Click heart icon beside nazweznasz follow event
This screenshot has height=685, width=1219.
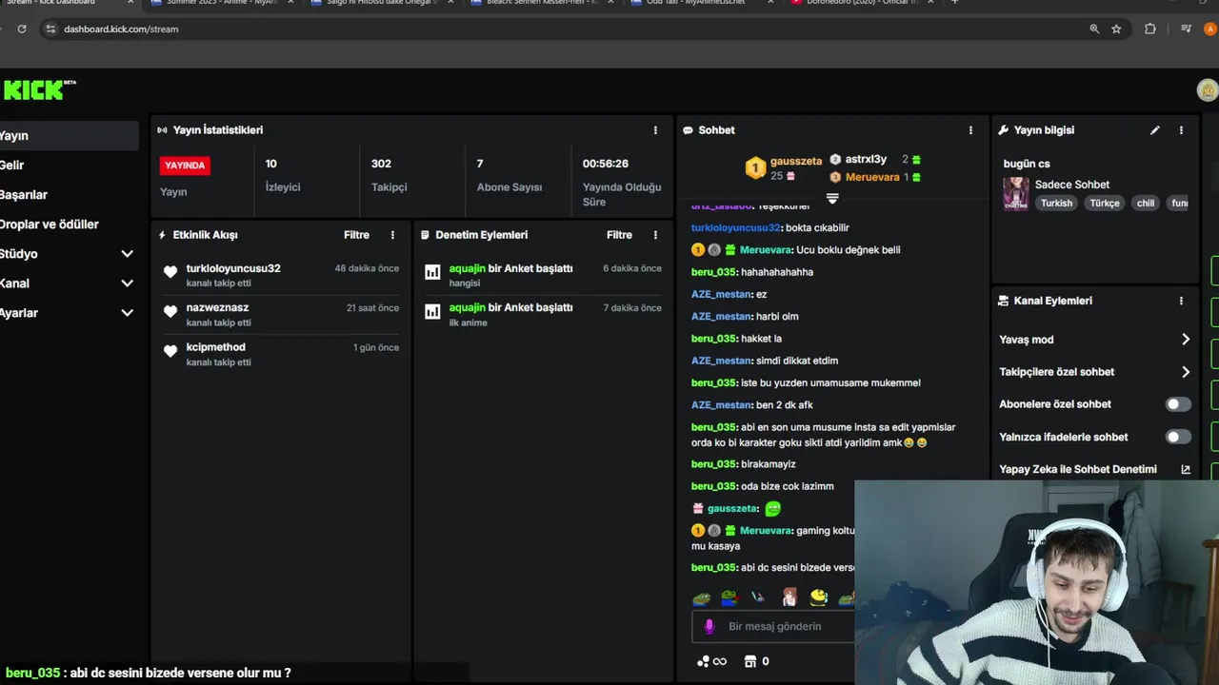(x=170, y=311)
